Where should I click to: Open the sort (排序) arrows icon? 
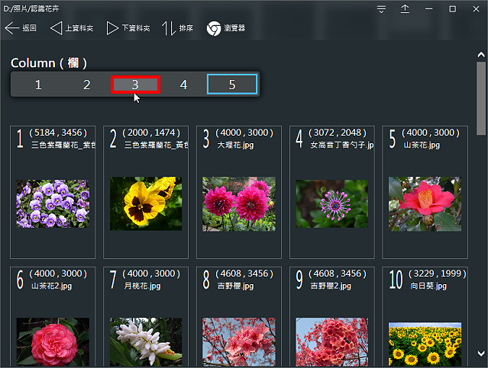(169, 28)
